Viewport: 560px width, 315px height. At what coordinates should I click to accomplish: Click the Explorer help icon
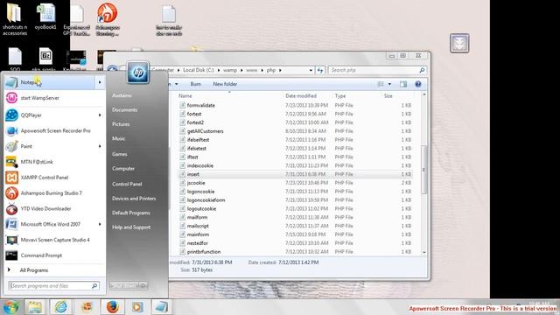point(418,84)
